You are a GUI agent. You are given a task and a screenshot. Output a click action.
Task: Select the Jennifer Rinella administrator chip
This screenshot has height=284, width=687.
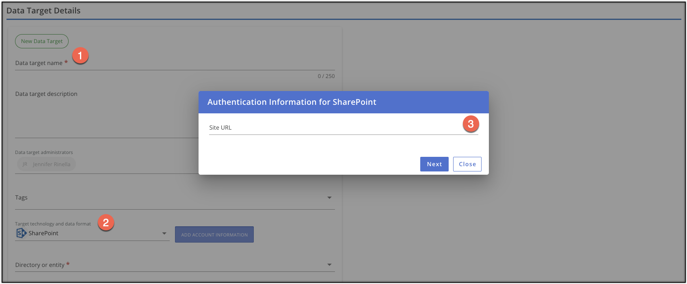(x=46, y=164)
